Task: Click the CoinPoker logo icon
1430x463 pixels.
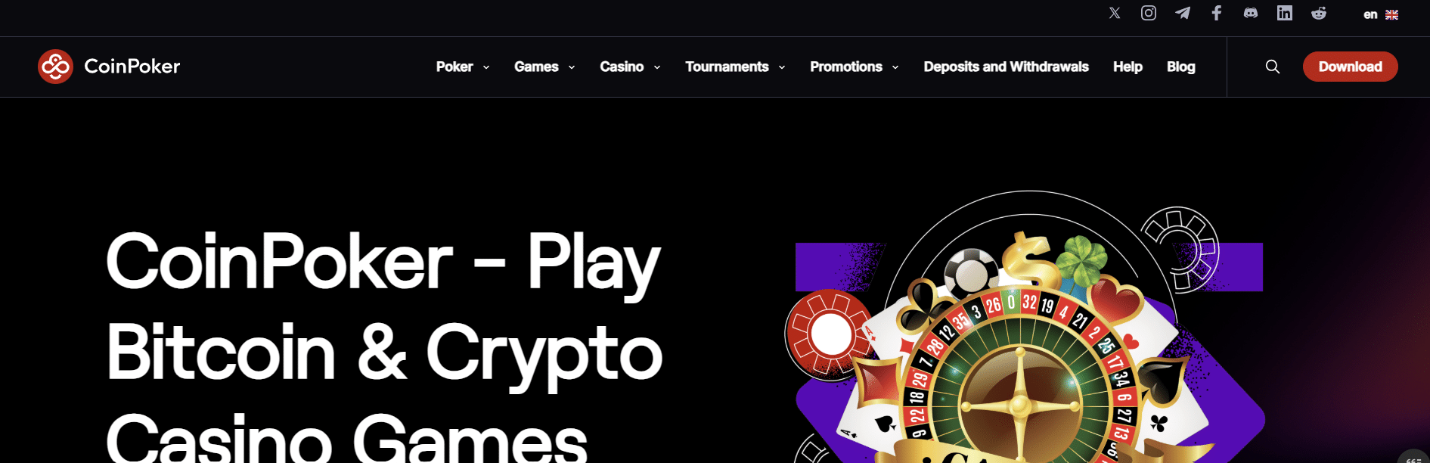Action: pos(55,67)
